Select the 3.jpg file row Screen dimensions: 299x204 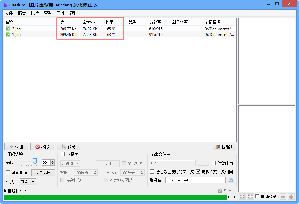120,29
